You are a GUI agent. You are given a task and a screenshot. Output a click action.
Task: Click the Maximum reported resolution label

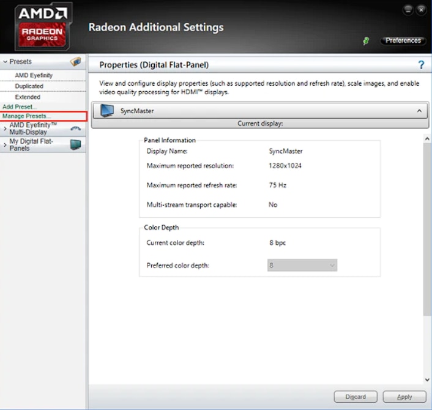190,166
